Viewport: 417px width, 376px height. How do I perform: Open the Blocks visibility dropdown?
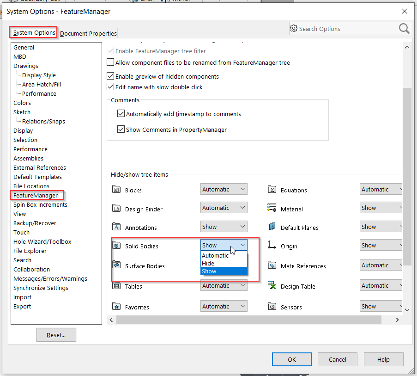click(224, 189)
